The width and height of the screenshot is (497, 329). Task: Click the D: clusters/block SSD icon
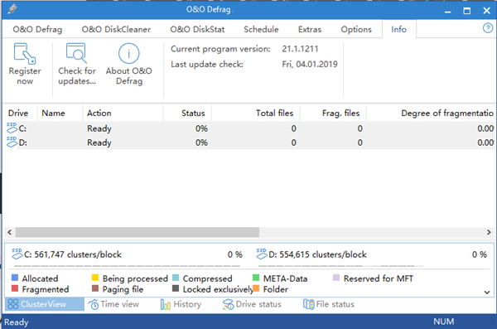click(262, 254)
